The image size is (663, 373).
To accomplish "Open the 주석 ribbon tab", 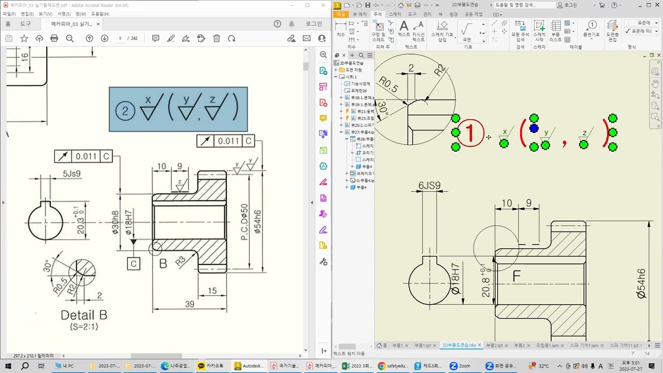I will tap(377, 14).
